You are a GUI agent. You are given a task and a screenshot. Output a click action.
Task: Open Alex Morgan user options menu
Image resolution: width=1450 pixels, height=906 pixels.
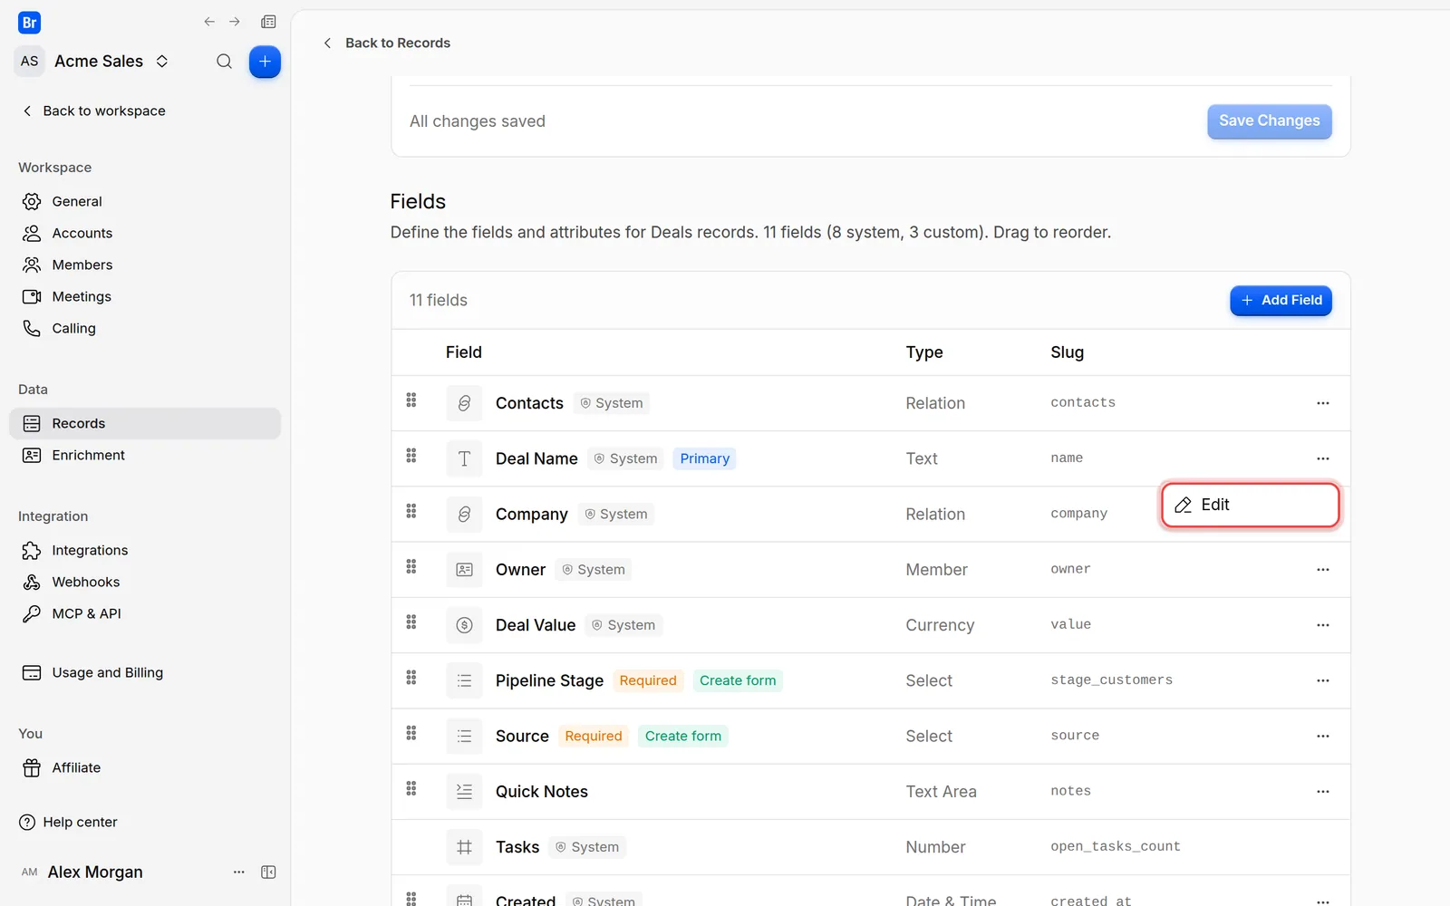click(239, 872)
